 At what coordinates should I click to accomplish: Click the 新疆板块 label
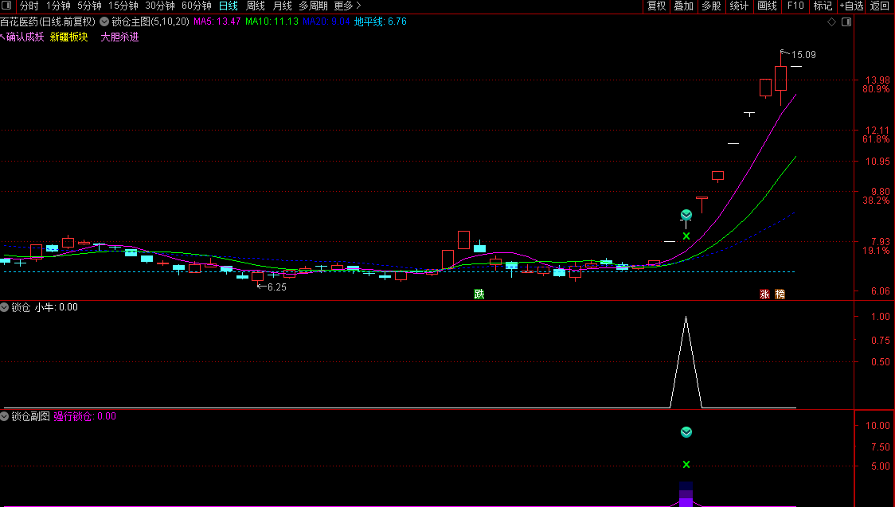click(69, 37)
